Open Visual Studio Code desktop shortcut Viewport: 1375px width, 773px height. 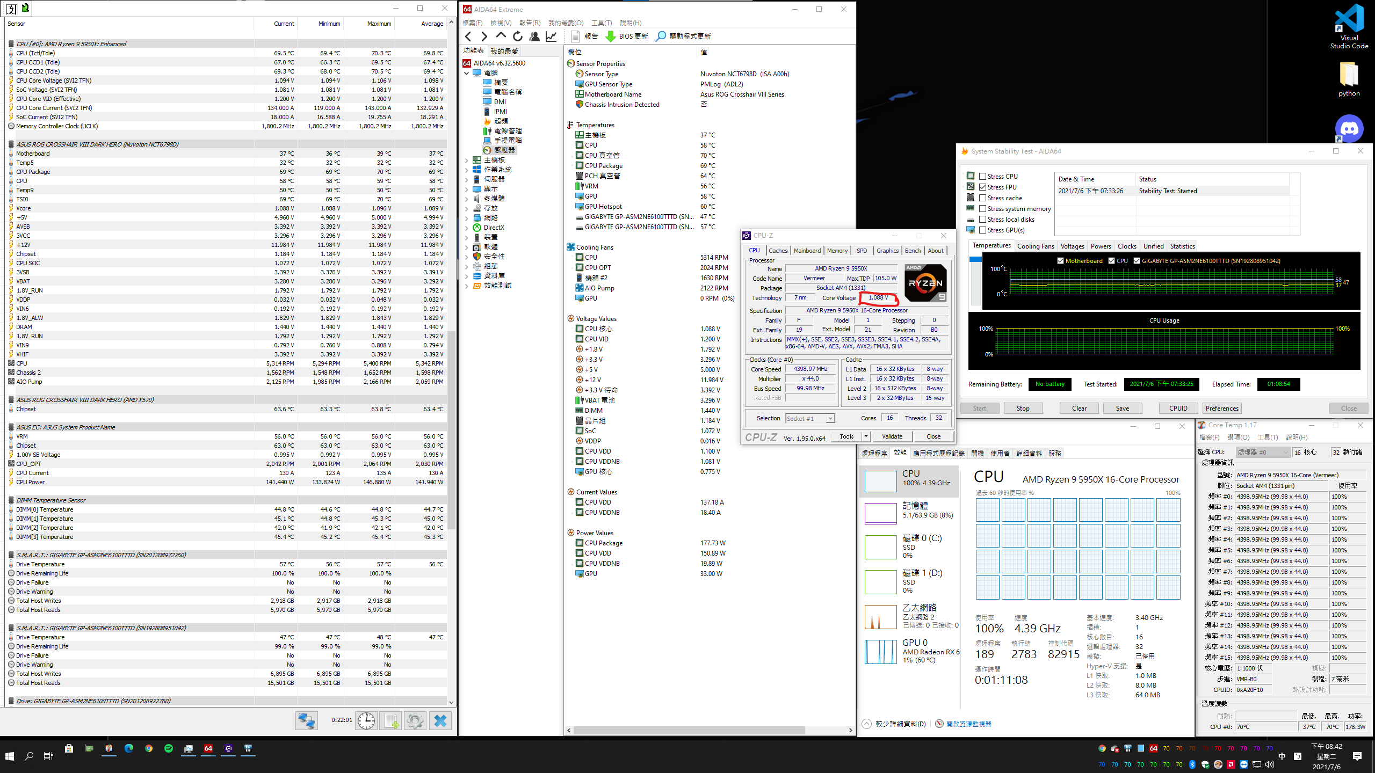click(1349, 26)
